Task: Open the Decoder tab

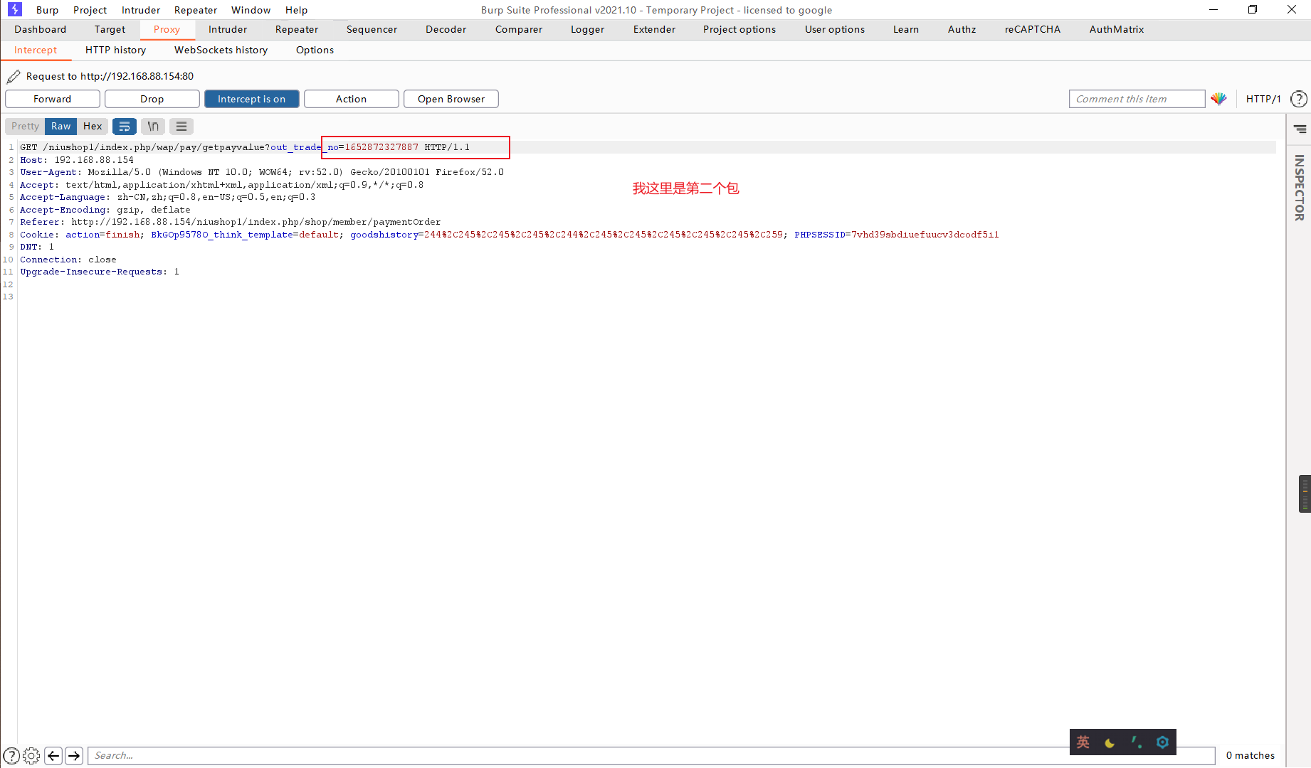Action: 446,29
